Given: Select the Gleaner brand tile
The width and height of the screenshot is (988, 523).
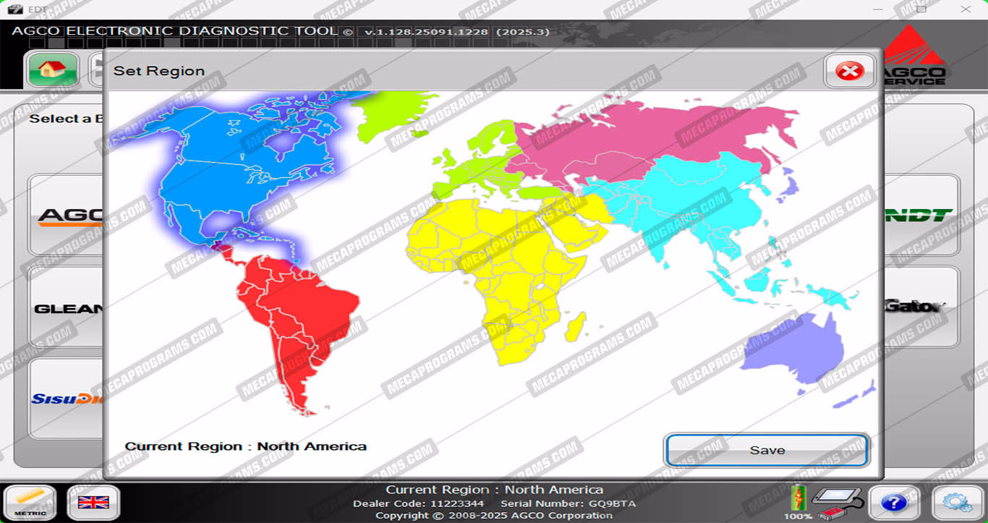Looking at the screenshot, I should click(x=67, y=309).
